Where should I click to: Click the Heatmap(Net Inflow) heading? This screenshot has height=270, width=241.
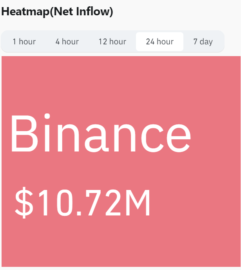[57, 12]
